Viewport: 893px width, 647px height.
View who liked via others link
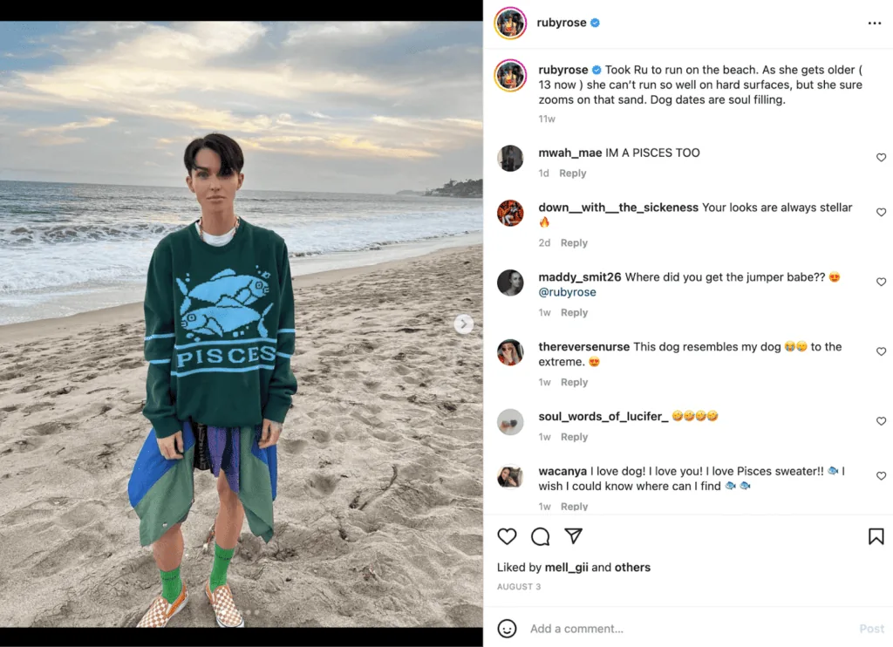[x=632, y=568]
